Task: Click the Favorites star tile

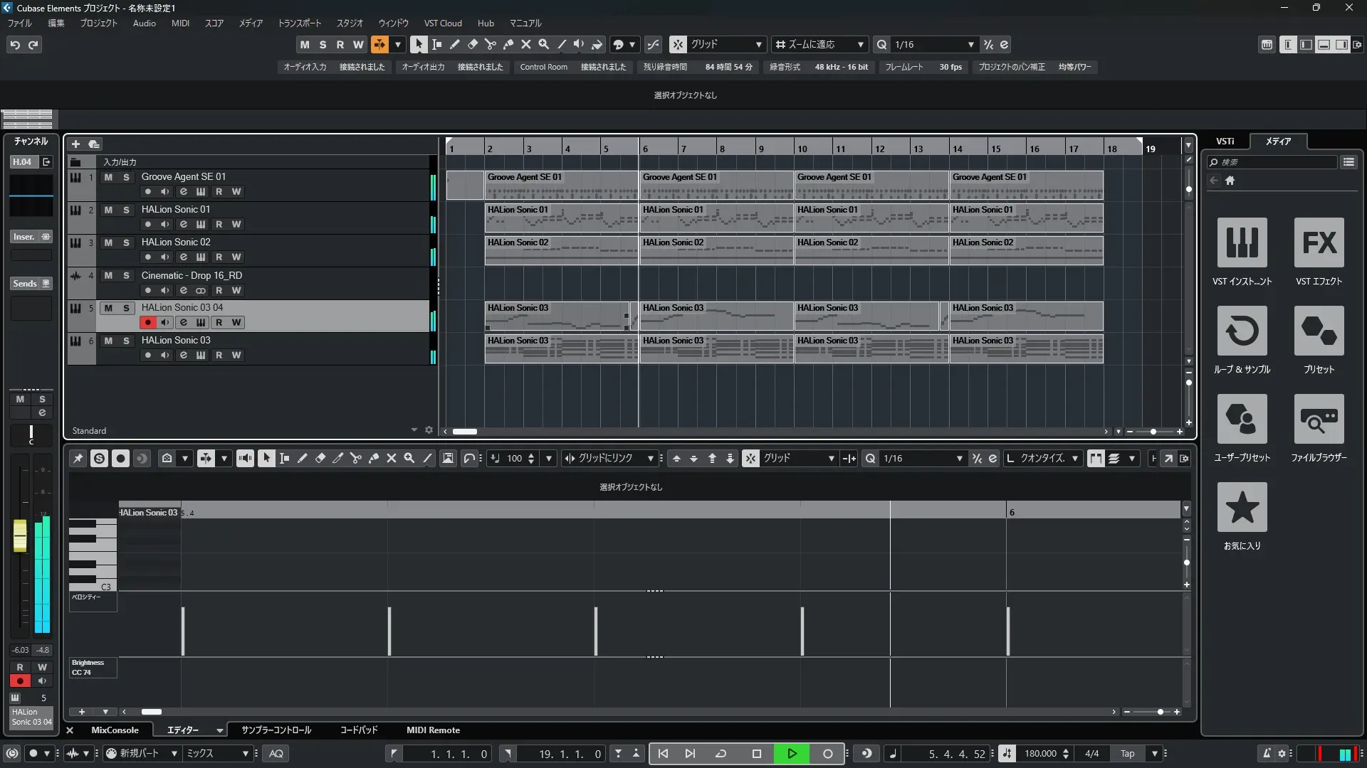Action: tap(1242, 508)
